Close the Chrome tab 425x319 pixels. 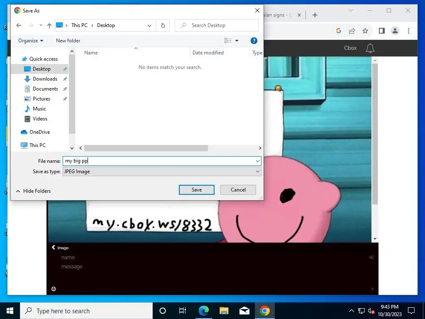pyautogui.click(x=299, y=15)
